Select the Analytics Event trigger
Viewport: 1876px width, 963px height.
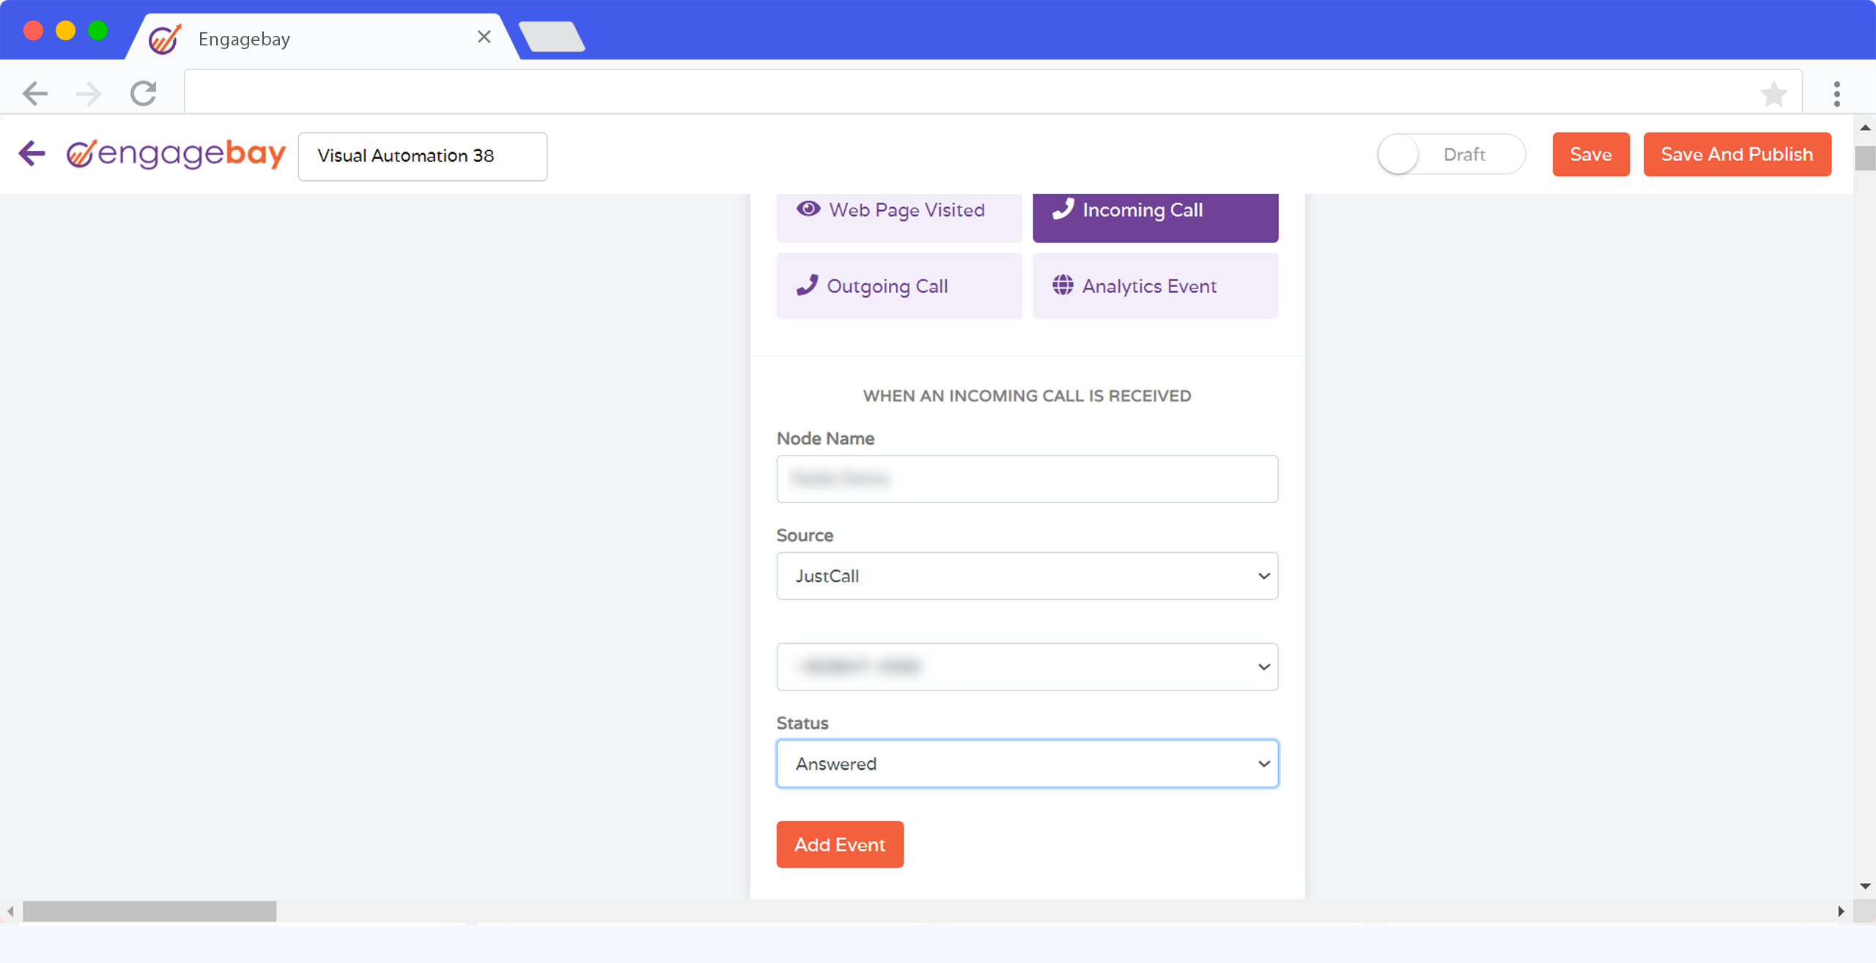(x=1155, y=286)
